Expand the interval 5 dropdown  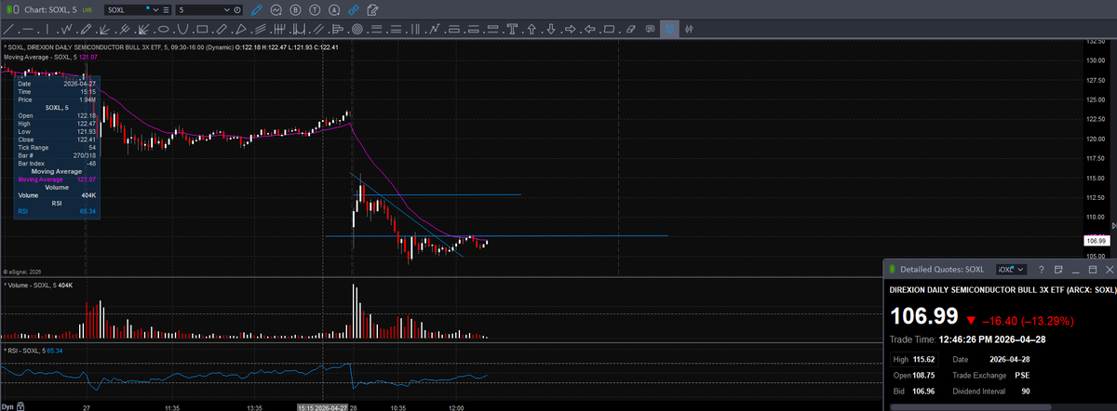tap(227, 9)
